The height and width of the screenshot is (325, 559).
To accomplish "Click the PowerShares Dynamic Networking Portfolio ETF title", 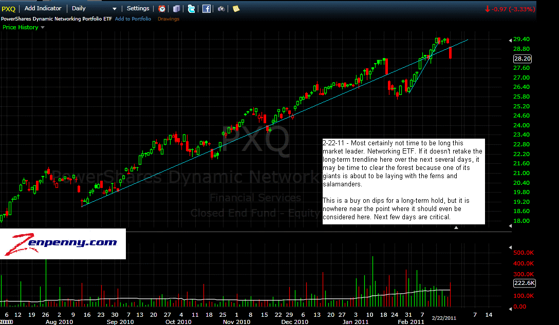I will point(57,18).
